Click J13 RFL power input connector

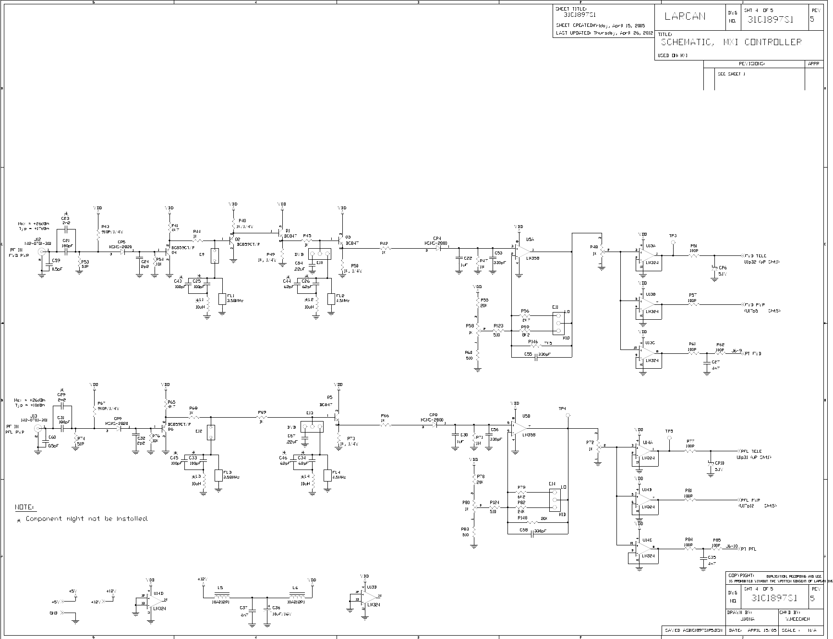pyautogui.click(x=38, y=428)
